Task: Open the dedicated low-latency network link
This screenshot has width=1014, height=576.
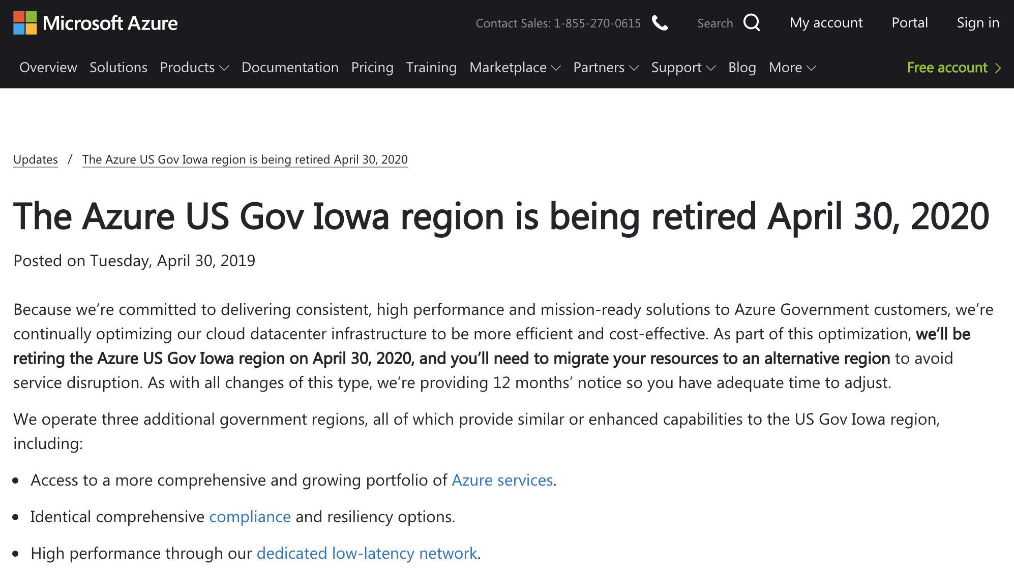Action: point(367,553)
